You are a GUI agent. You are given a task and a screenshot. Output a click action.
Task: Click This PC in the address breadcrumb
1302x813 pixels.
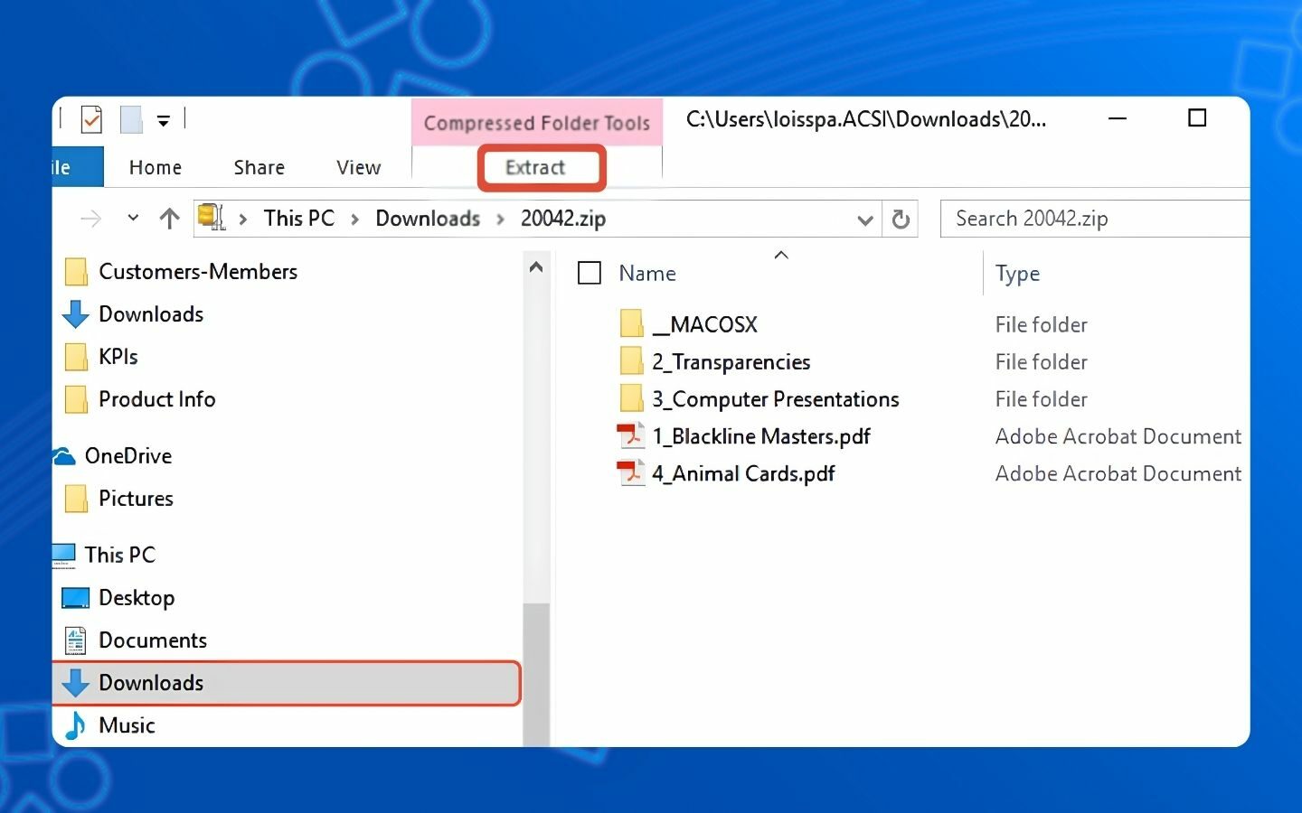299,219
